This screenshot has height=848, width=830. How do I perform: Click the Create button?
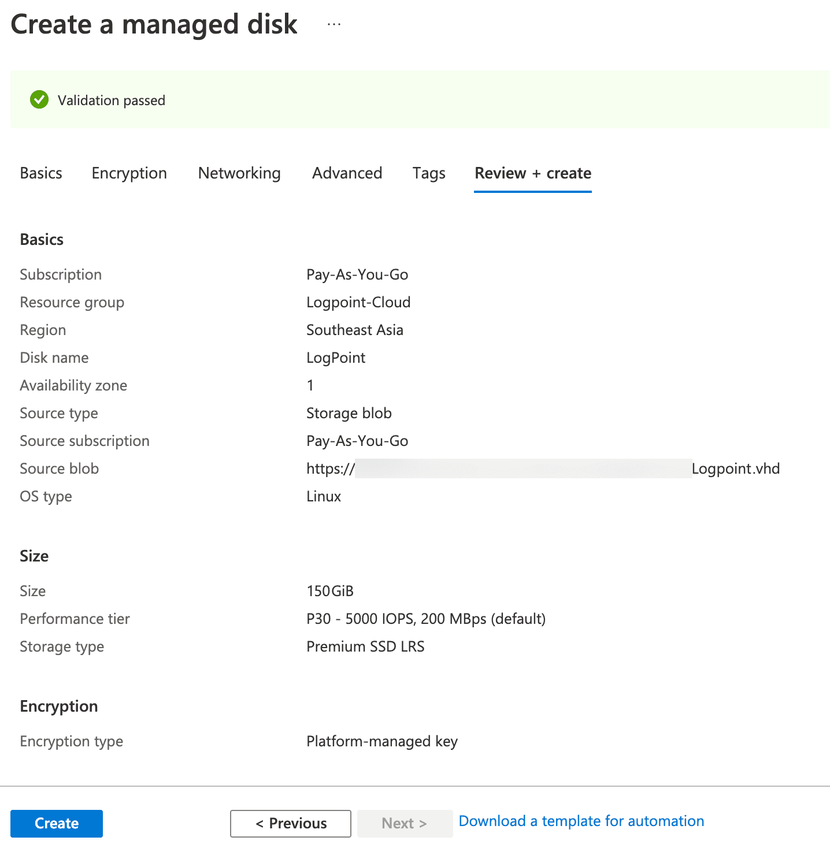[56, 823]
